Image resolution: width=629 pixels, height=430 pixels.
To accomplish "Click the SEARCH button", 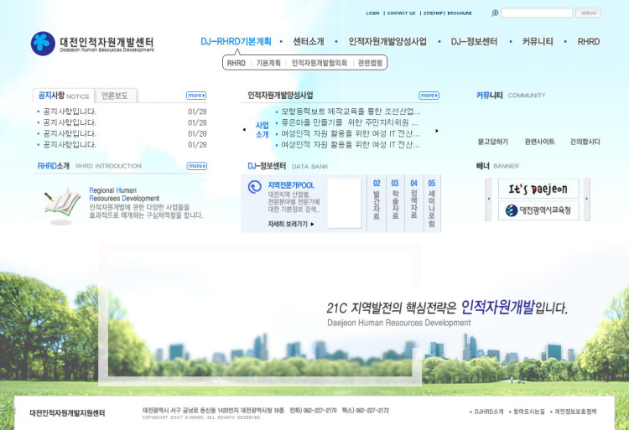I will pyautogui.click(x=589, y=13).
